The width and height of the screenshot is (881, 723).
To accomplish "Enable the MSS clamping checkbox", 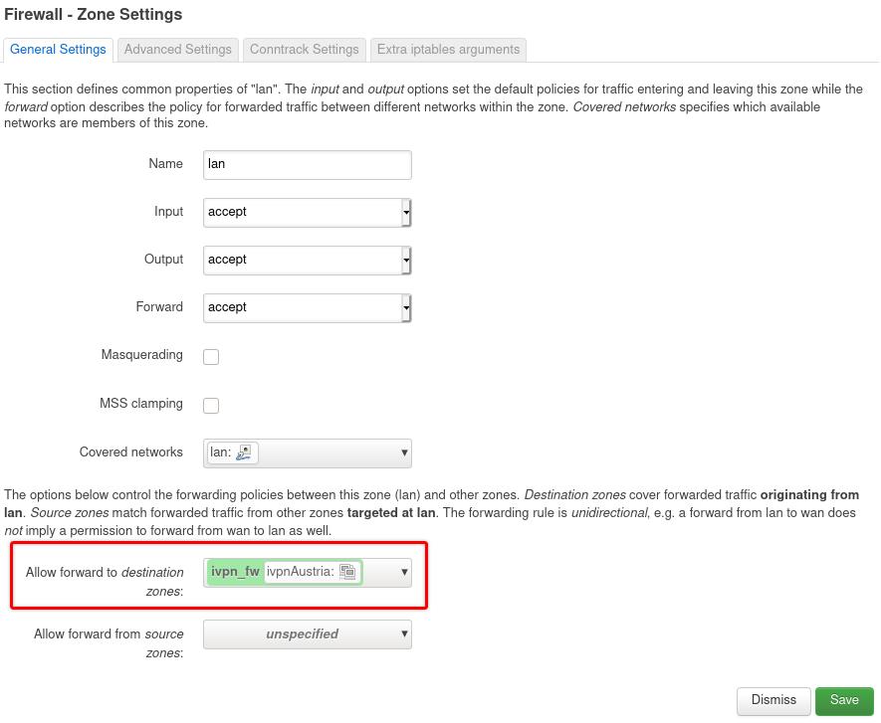I will 211,406.
